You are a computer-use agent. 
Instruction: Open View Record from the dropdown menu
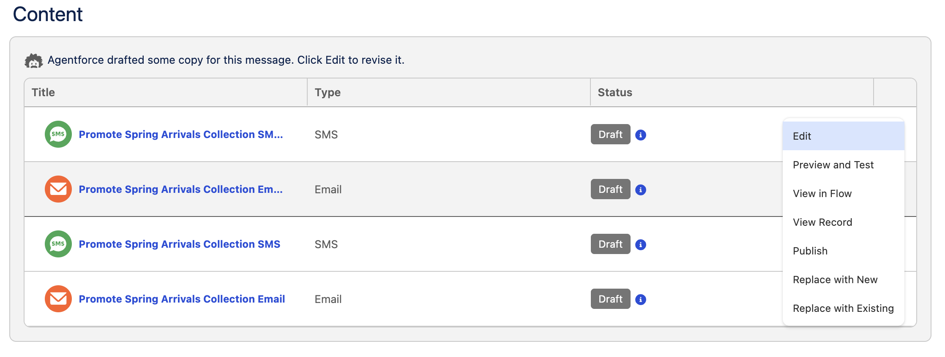822,222
